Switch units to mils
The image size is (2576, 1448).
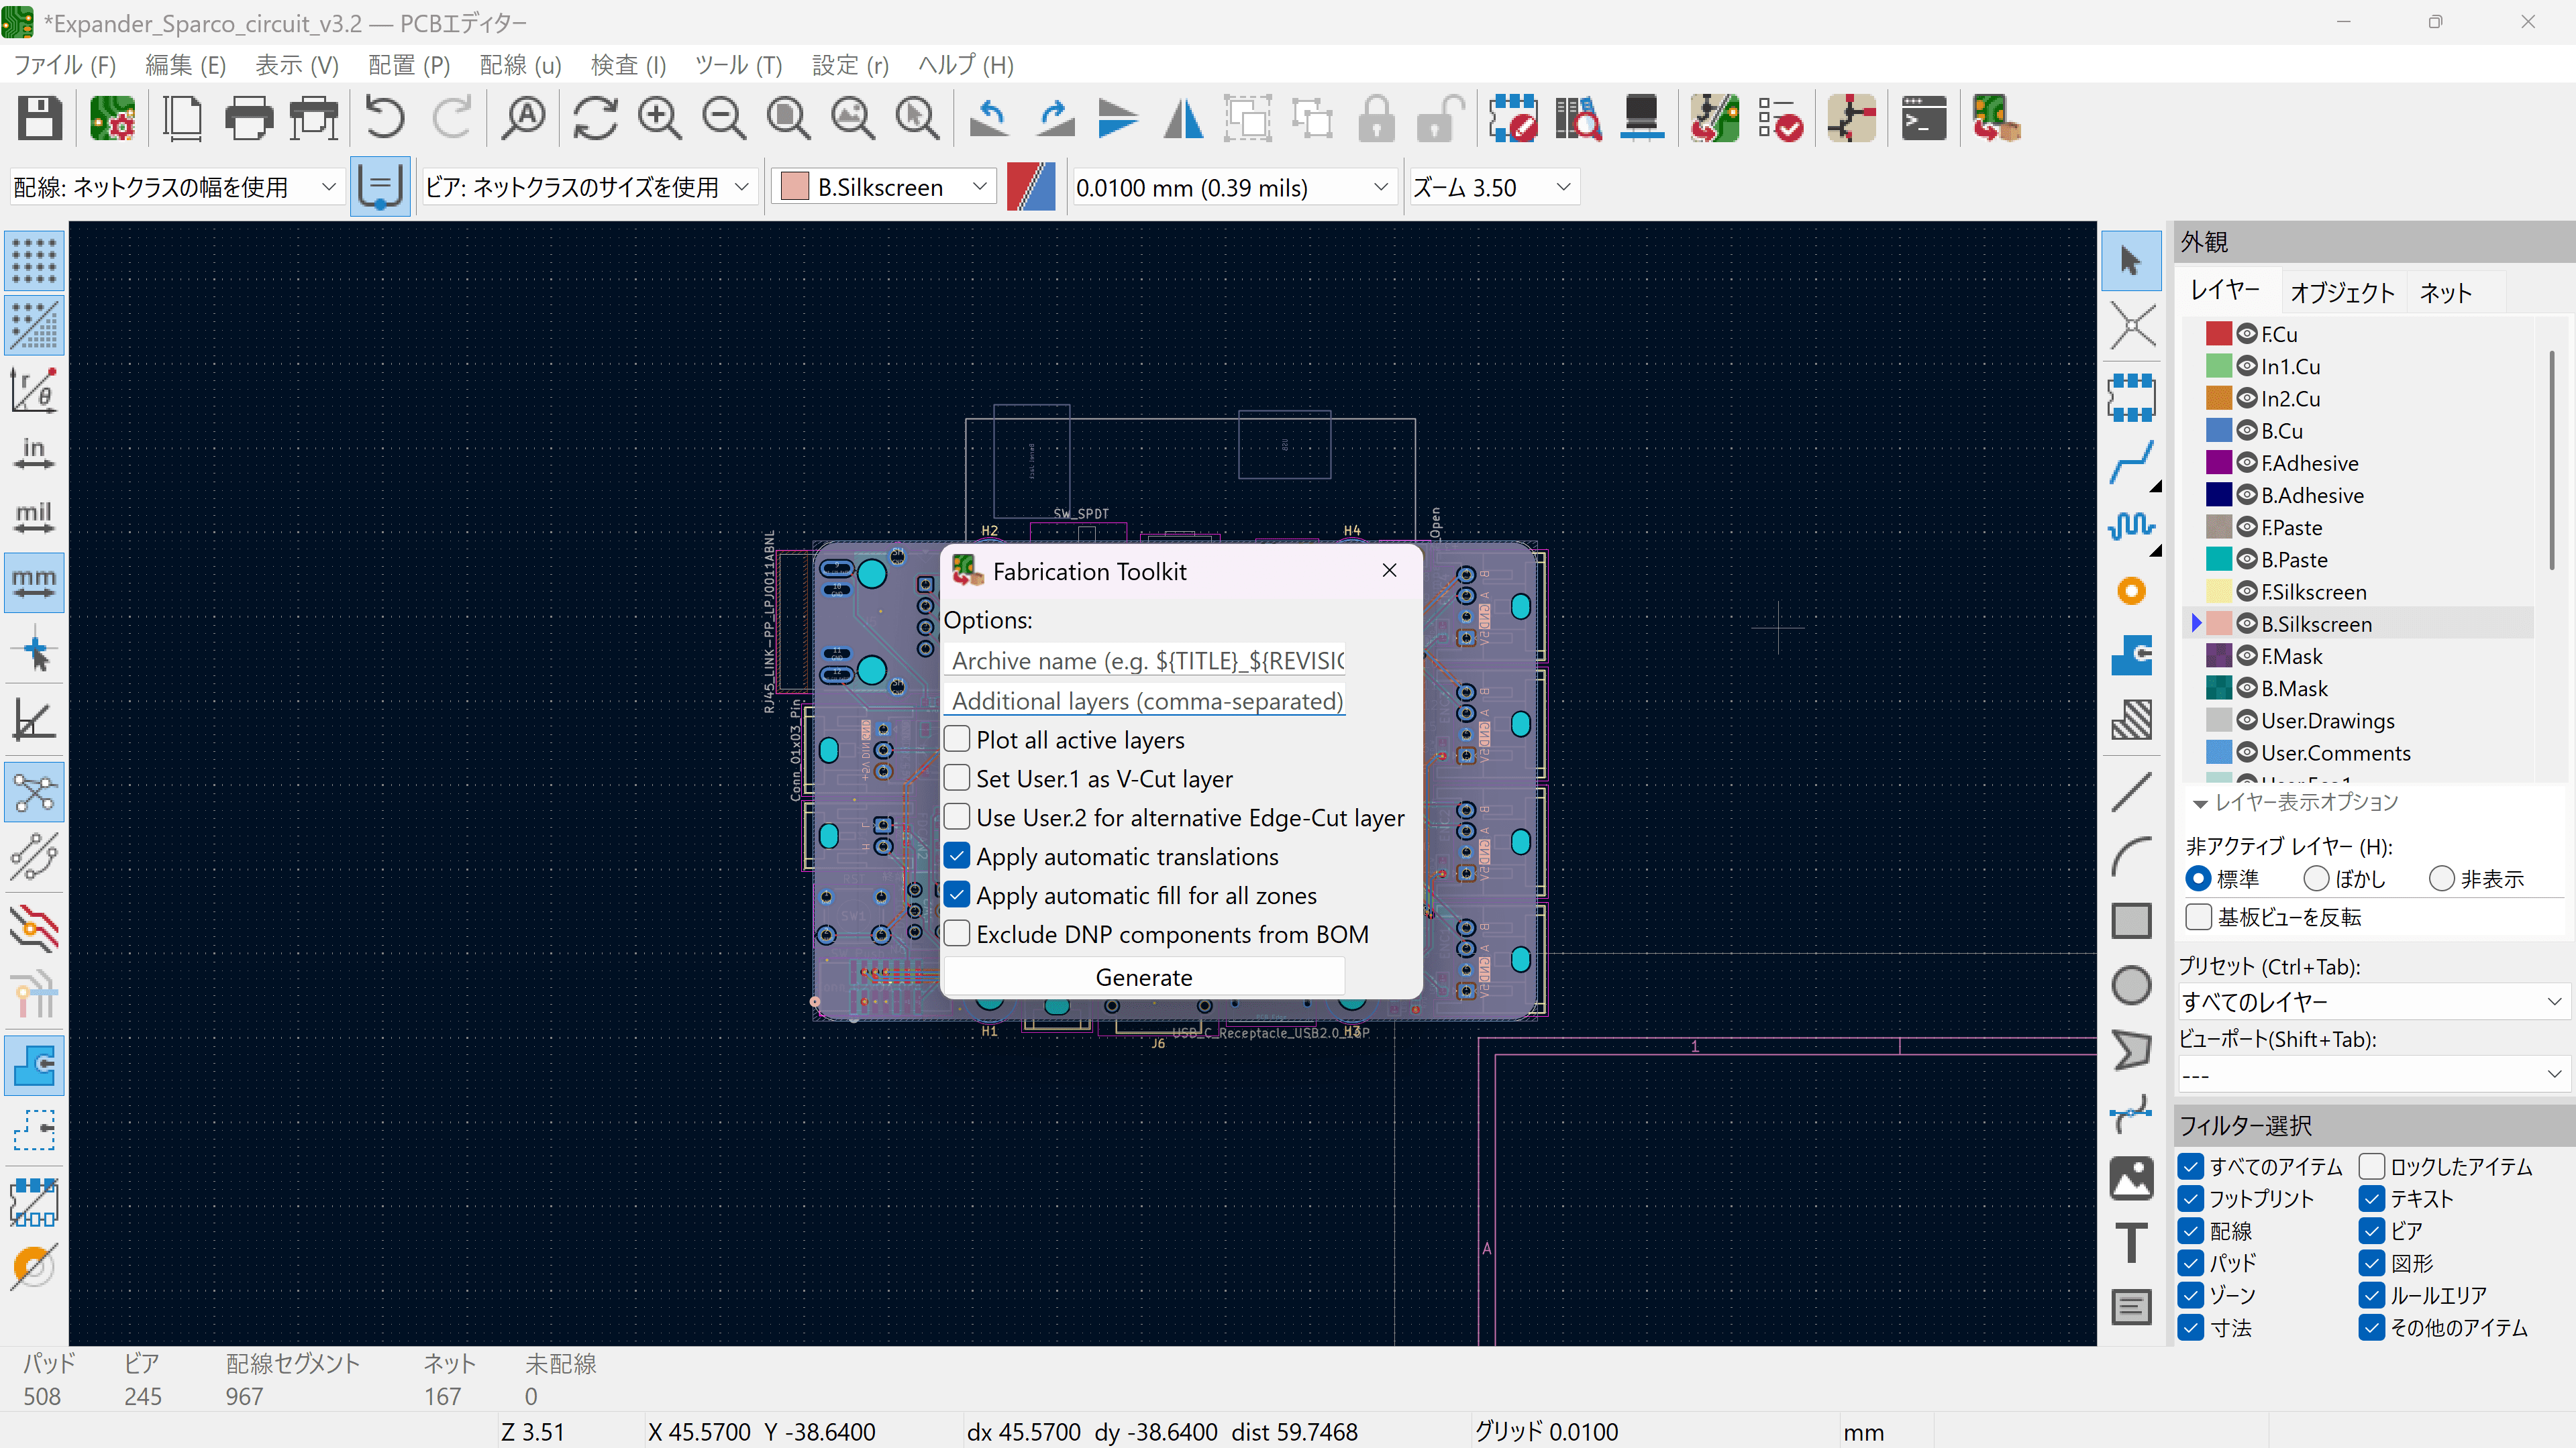(34, 518)
